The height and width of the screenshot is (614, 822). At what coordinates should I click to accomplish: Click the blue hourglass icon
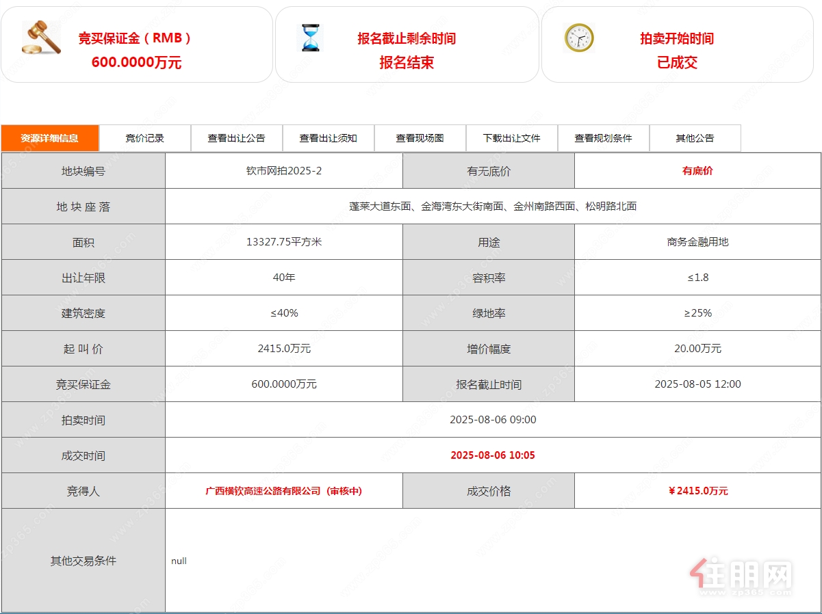(x=310, y=38)
